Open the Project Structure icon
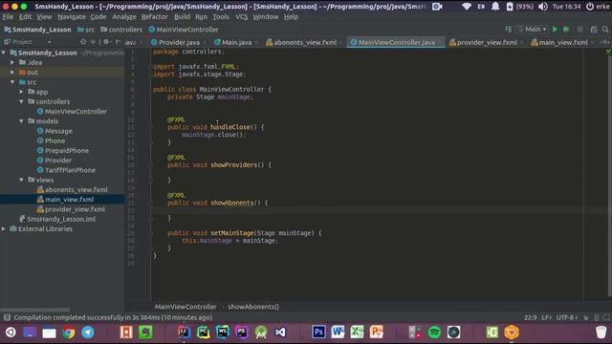 [594, 30]
